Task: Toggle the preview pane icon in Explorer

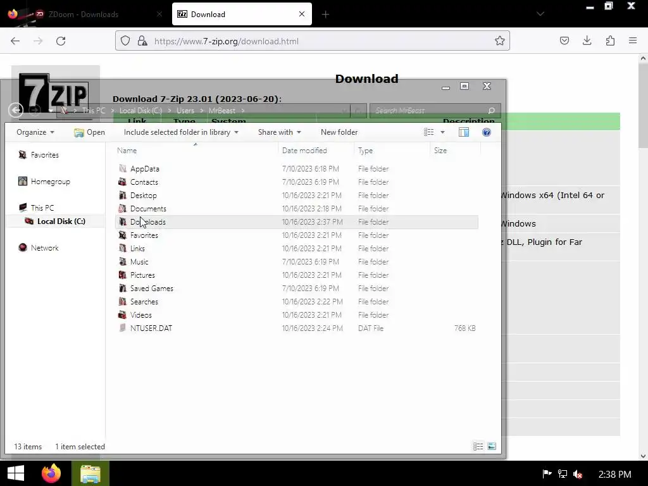Action: [464, 132]
